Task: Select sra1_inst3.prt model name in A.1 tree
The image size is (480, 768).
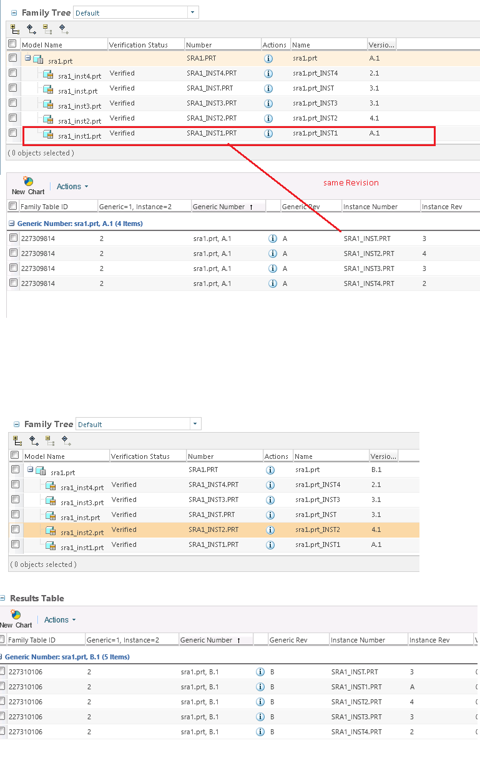Action: (79, 106)
